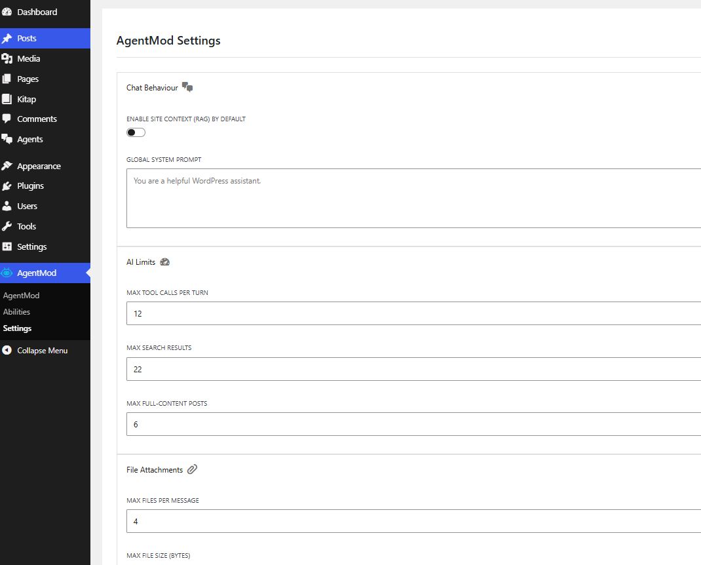This screenshot has height=565, width=701.
Task: Click the Users person icon
Action: 7,206
